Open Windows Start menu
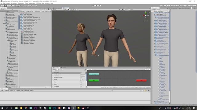197x110 pixels. (x=2, y=108)
